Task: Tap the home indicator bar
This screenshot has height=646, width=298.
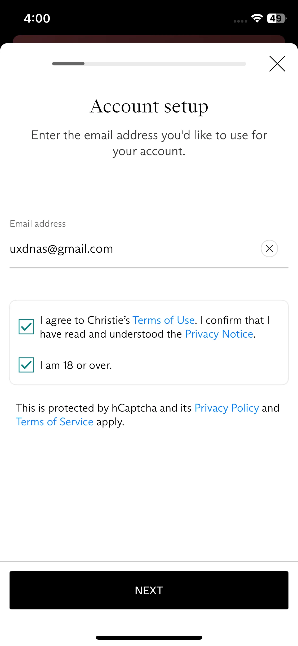Action: [x=149, y=638]
